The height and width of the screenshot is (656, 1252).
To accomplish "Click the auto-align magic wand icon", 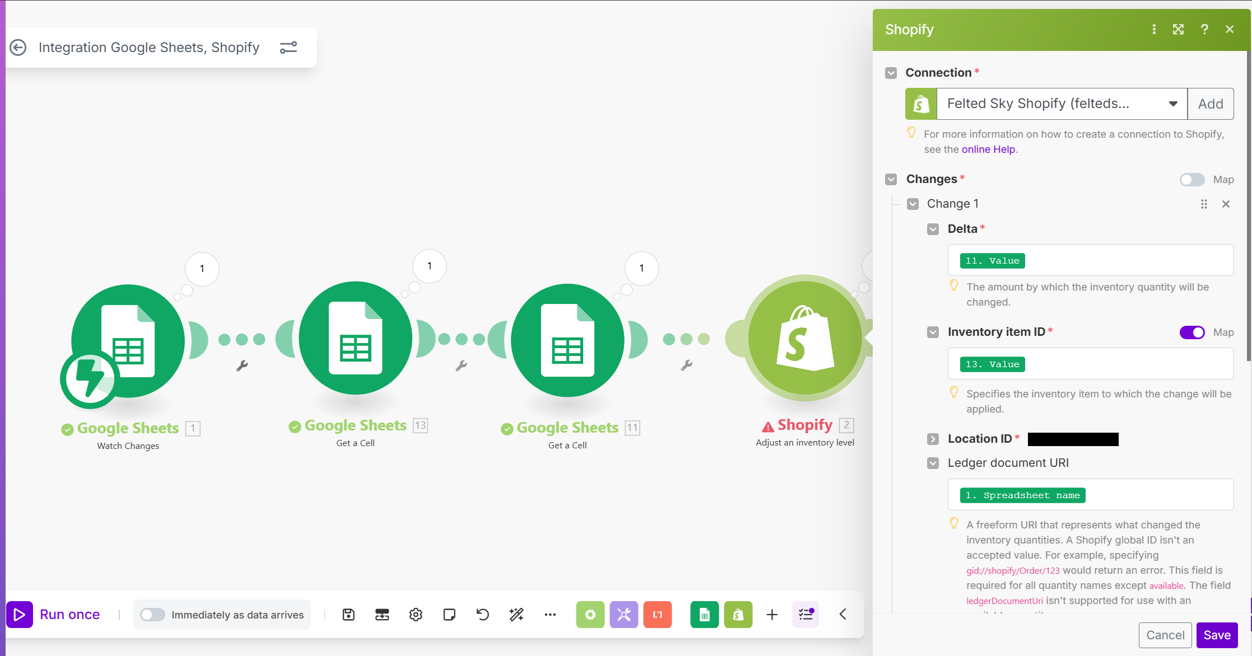I will click(x=516, y=615).
